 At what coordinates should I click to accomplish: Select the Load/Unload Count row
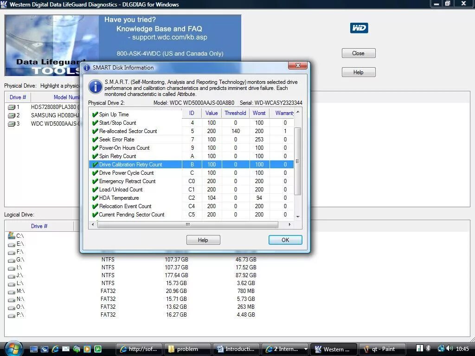[x=192, y=190]
